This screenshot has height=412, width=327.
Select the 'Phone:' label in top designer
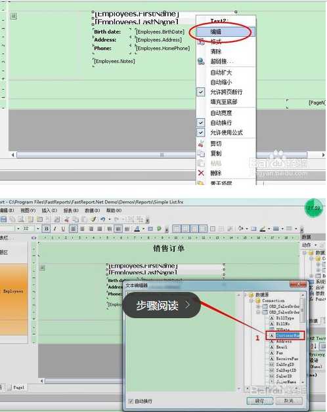click(x=103, y=49)
